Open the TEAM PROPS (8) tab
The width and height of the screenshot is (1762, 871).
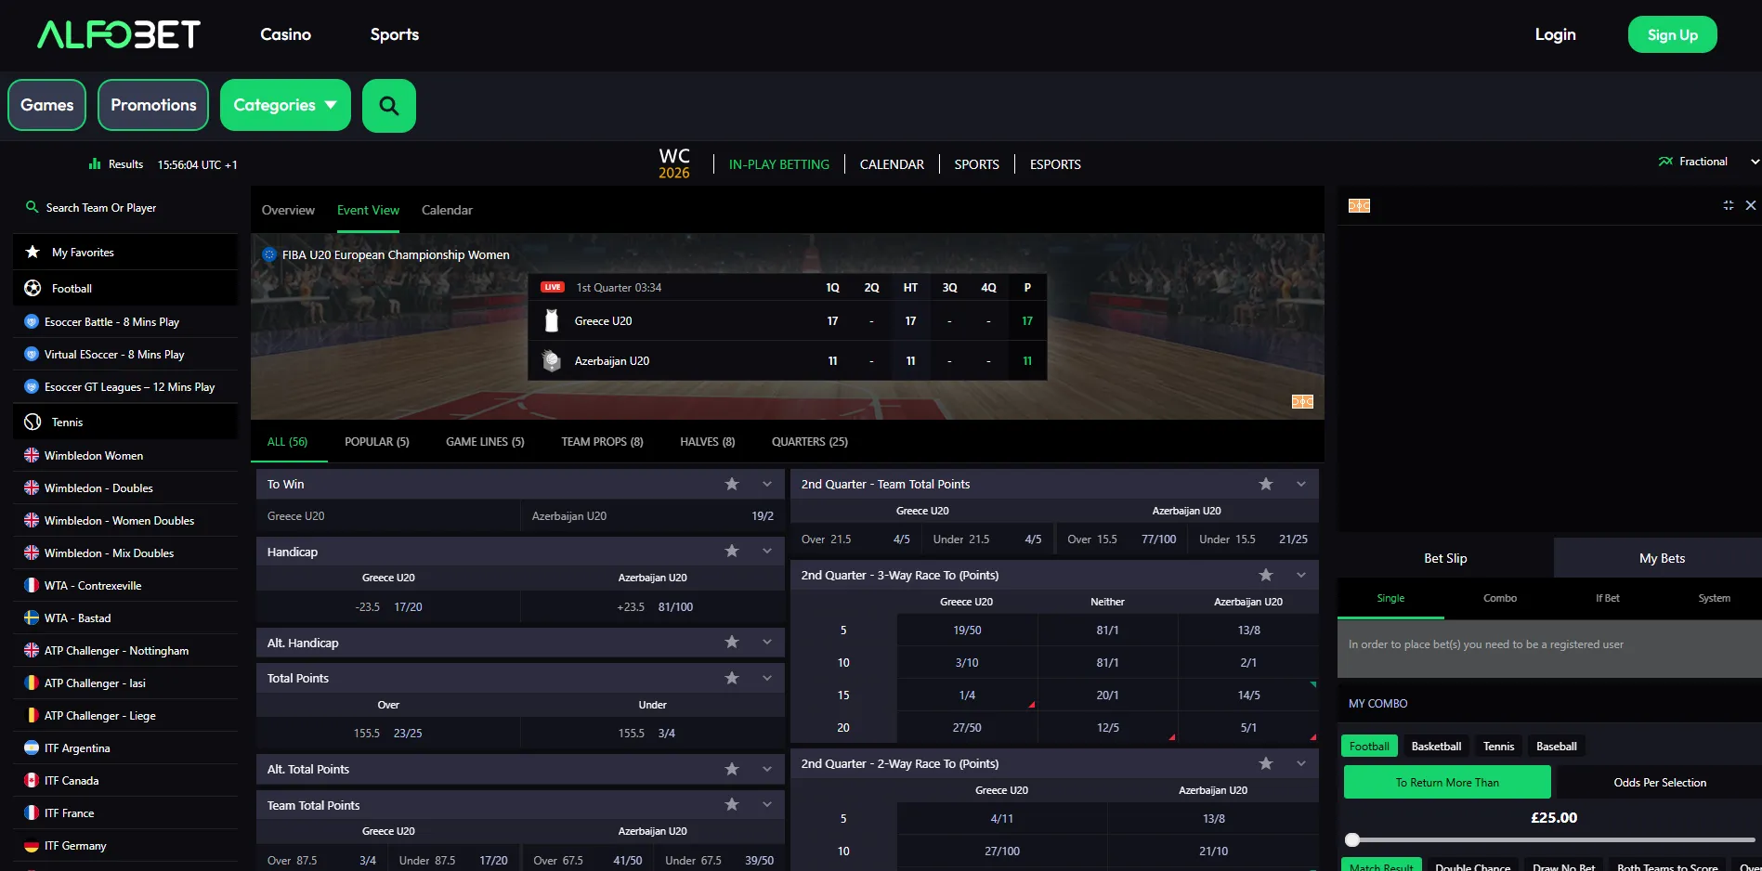(x=602, y=442)
